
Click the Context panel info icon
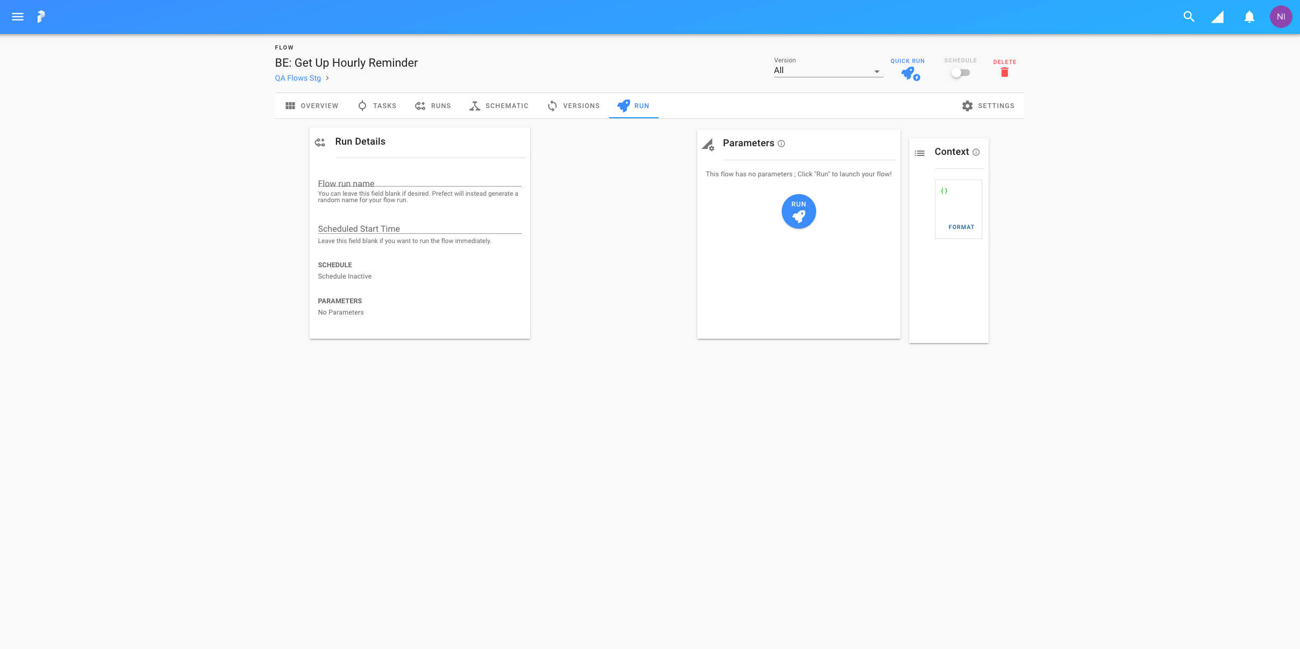point(977,152)
